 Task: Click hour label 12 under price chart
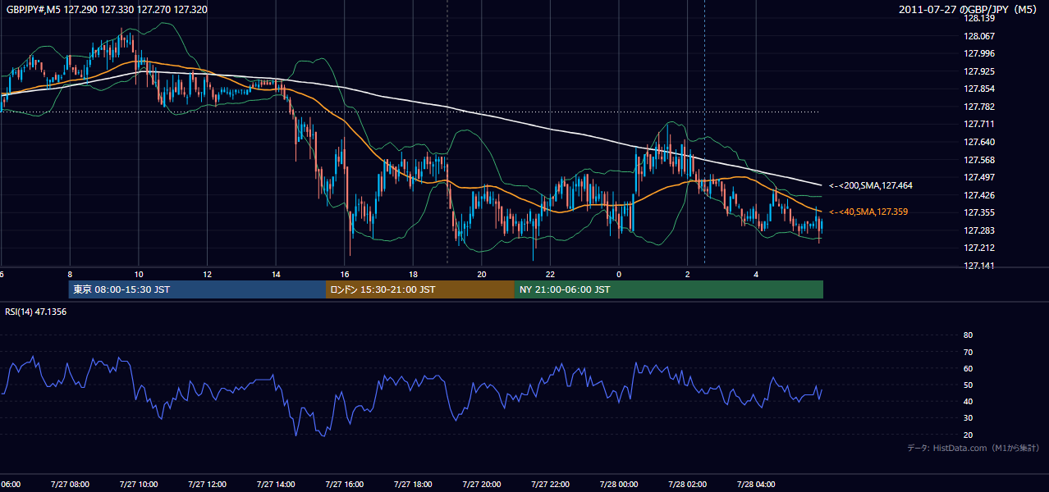(x=207, y=274)
